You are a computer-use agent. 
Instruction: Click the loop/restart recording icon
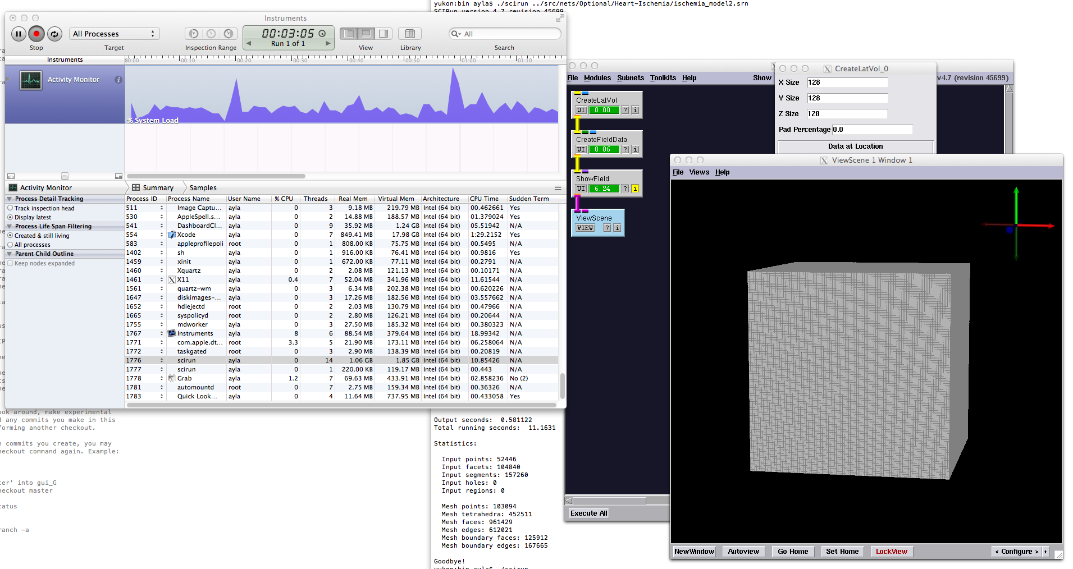54,34
